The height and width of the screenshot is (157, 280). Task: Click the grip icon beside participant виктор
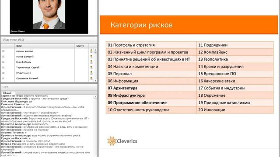click(3, 51)
